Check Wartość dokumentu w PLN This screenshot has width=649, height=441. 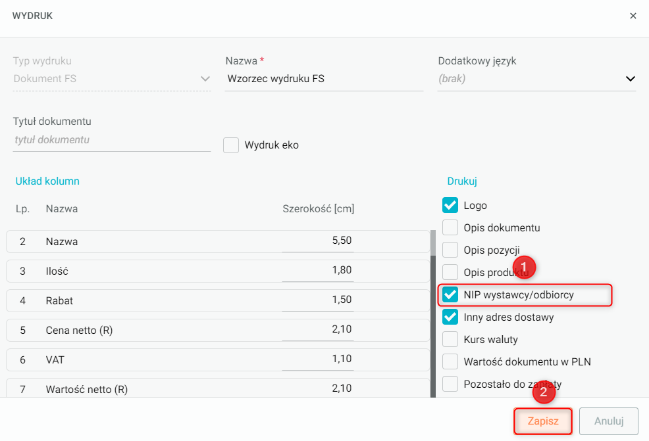point(450,362)
